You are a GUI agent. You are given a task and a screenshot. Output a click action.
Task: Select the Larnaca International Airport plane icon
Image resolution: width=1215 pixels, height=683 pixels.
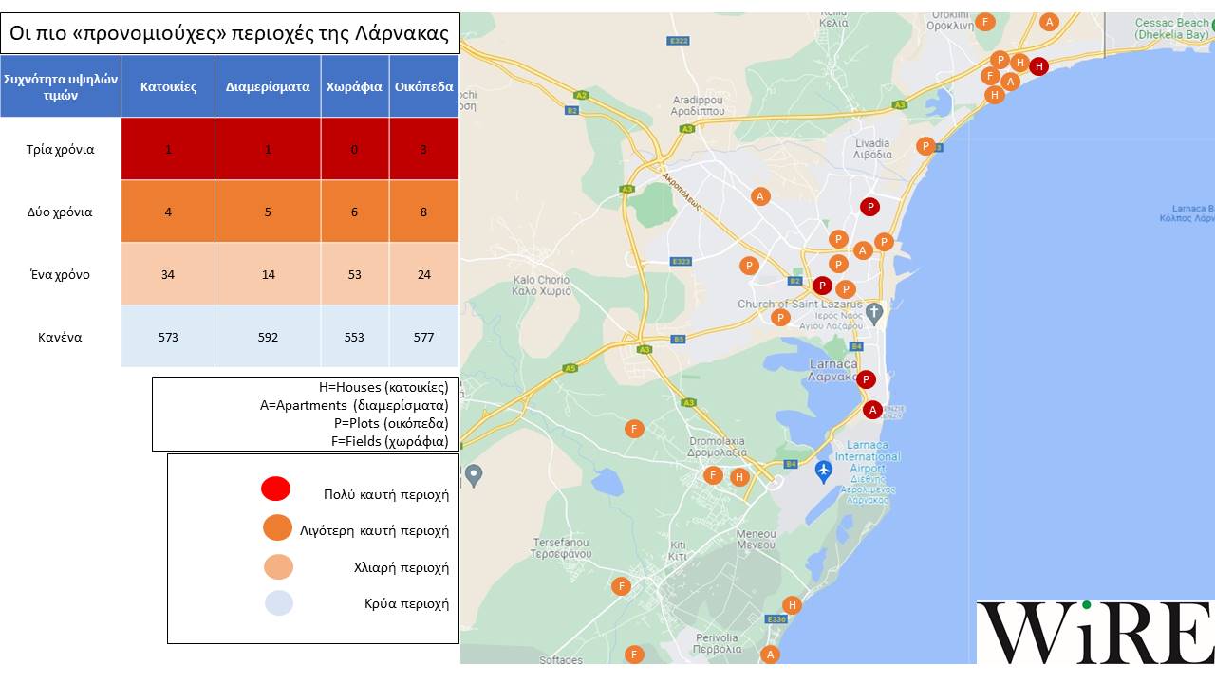823,470
